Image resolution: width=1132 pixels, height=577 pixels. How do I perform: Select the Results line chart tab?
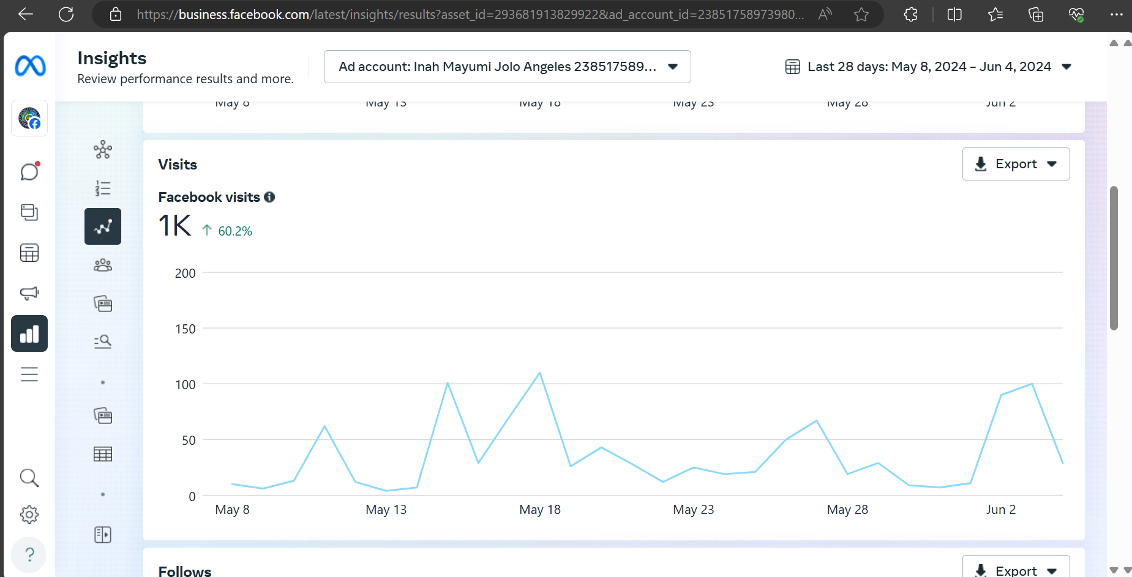coord(103,226)
